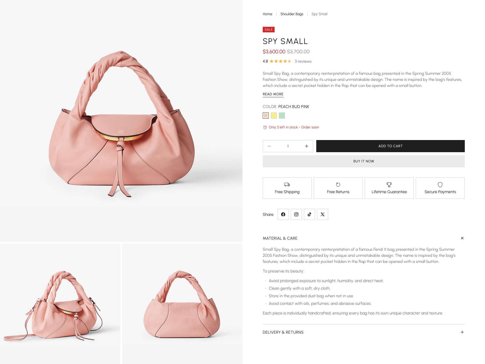Expand the Delivery & Returns section
Viewport: 485px width, 364px height.
(462, 332)
